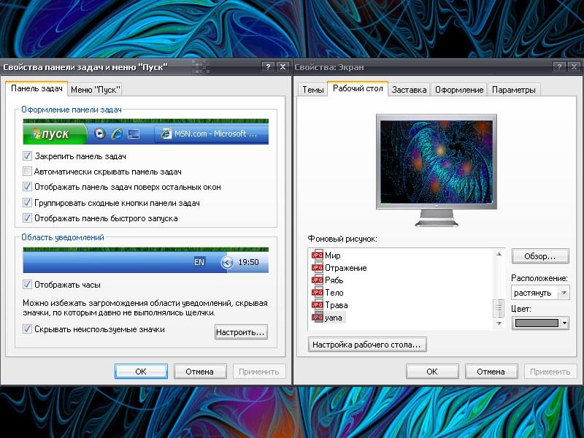
Task: Open the Заставка tab
Action: [409, 90]
